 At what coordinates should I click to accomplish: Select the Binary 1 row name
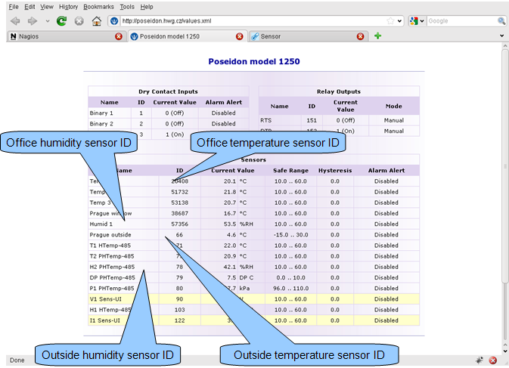(101, 113)
